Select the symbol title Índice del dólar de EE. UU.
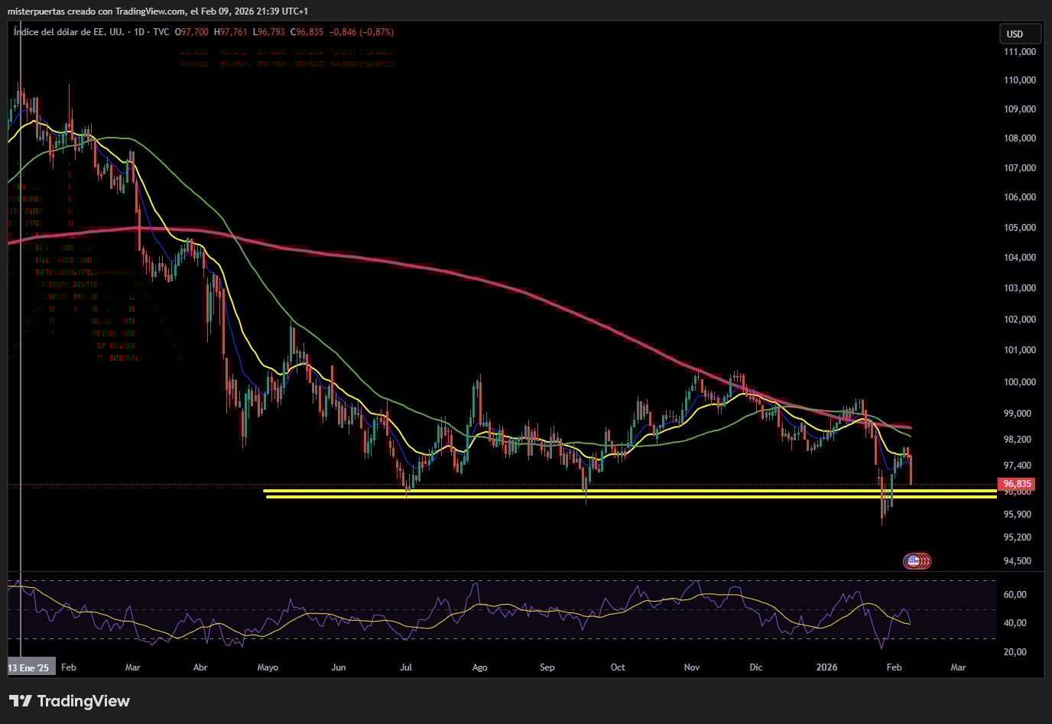The image size is (1052, 724). tap(70, 32)
